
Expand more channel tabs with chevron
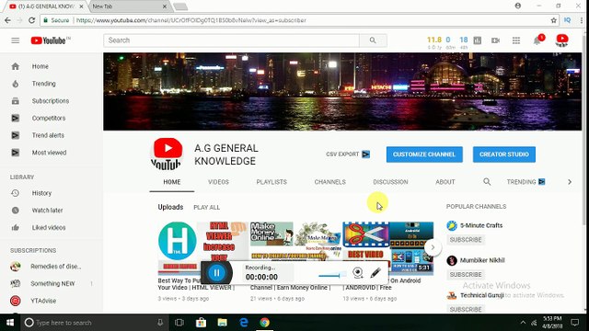(570, 182)
